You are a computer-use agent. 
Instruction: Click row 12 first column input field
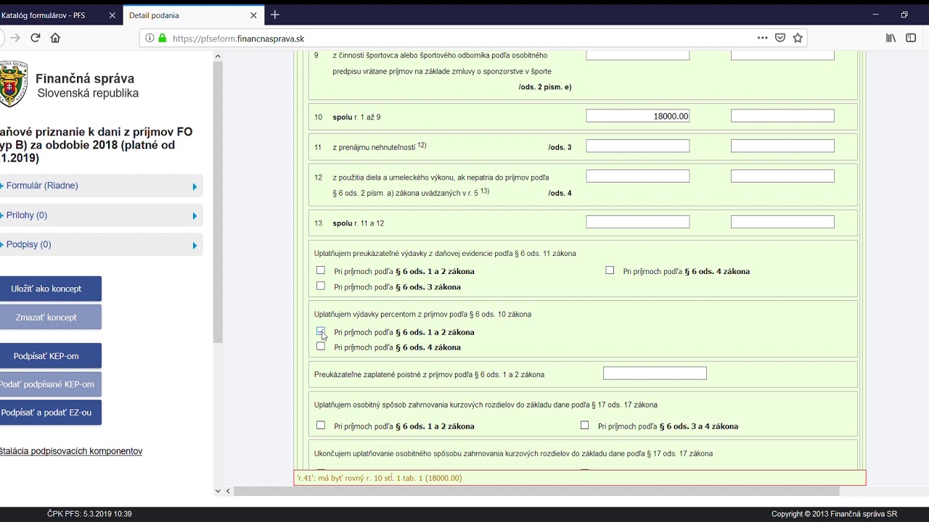(638, 176)
